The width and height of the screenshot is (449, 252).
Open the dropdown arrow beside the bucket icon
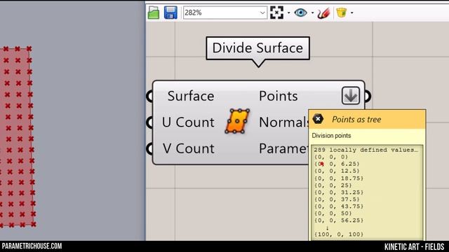click(x=352, y=13)
